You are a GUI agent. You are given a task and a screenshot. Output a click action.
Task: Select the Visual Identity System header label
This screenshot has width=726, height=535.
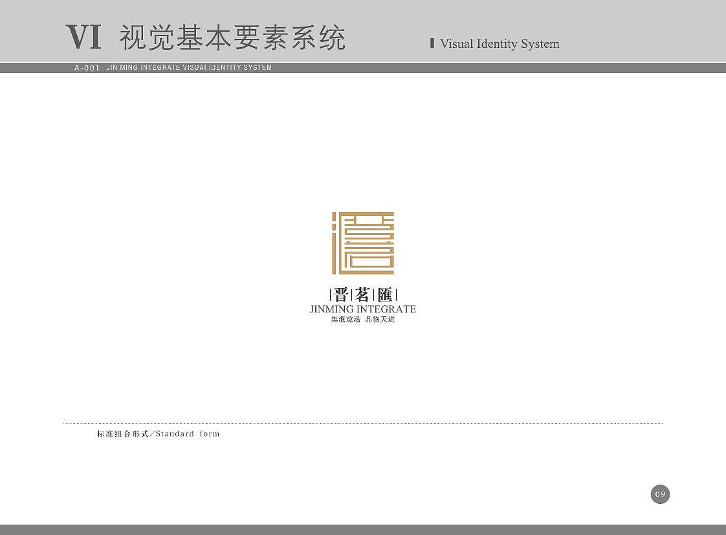pyautogui.click(x=500, y=44)
